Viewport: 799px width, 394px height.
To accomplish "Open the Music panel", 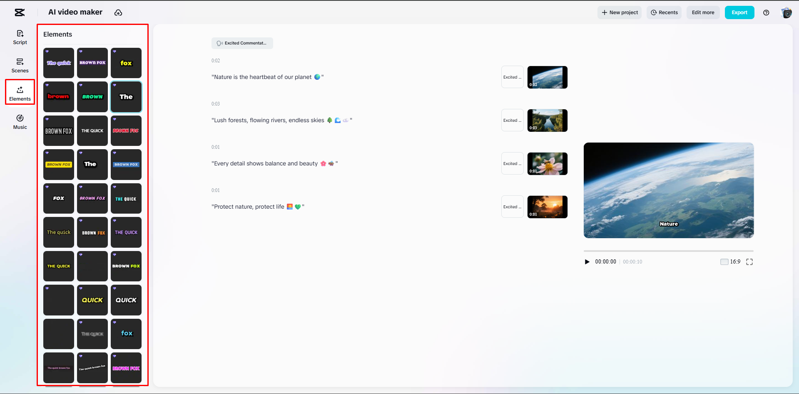I will click(x=20, y=122).
